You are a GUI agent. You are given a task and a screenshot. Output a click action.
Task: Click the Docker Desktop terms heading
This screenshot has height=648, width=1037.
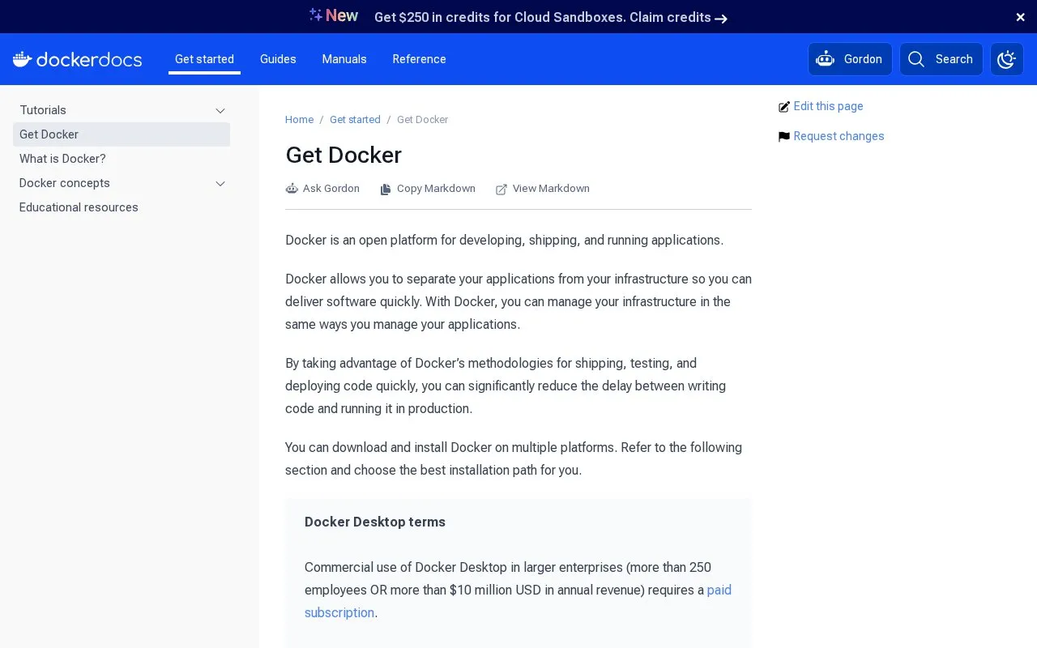tap(375, 522)
